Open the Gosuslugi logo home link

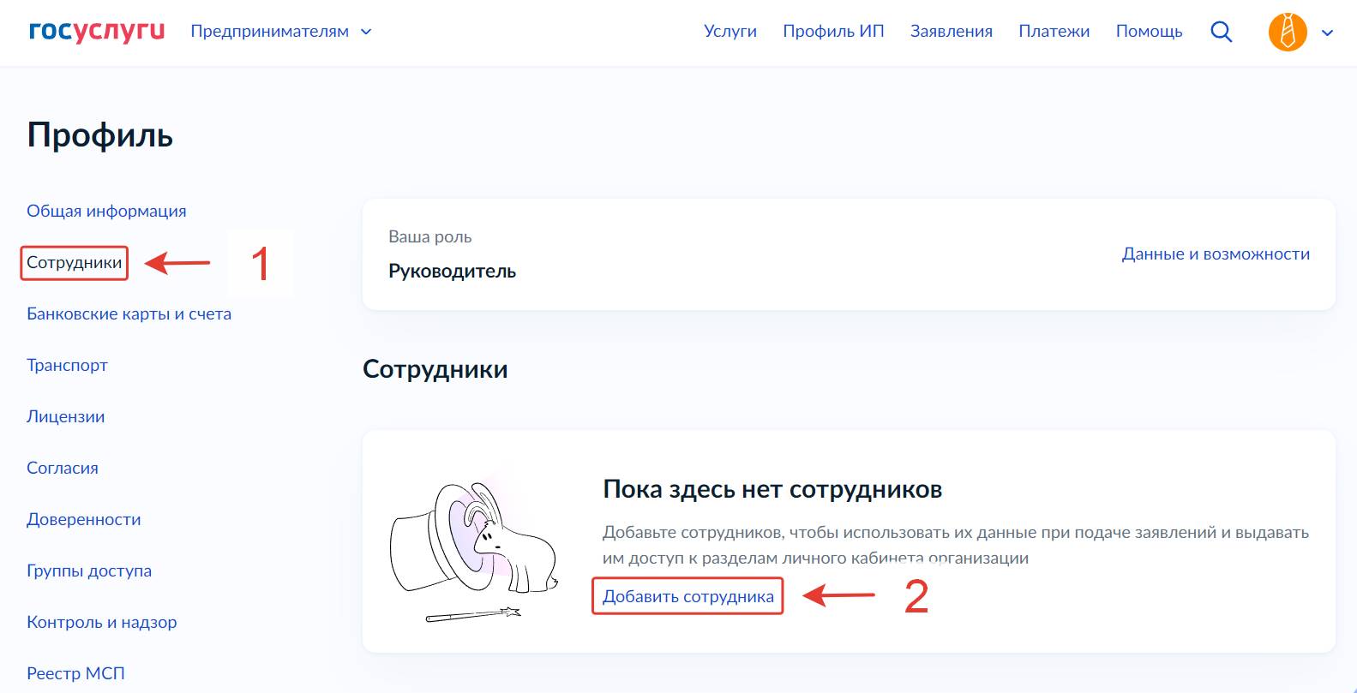click(97, 31)
